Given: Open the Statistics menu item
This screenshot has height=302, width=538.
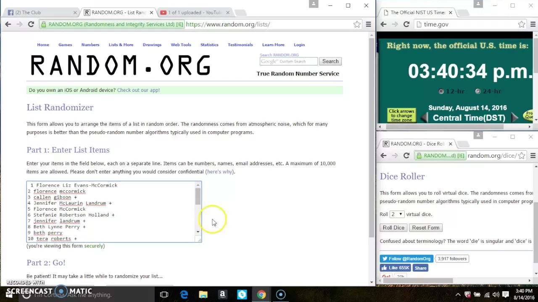Looking at the screenshot, I should tap(209, 44).
